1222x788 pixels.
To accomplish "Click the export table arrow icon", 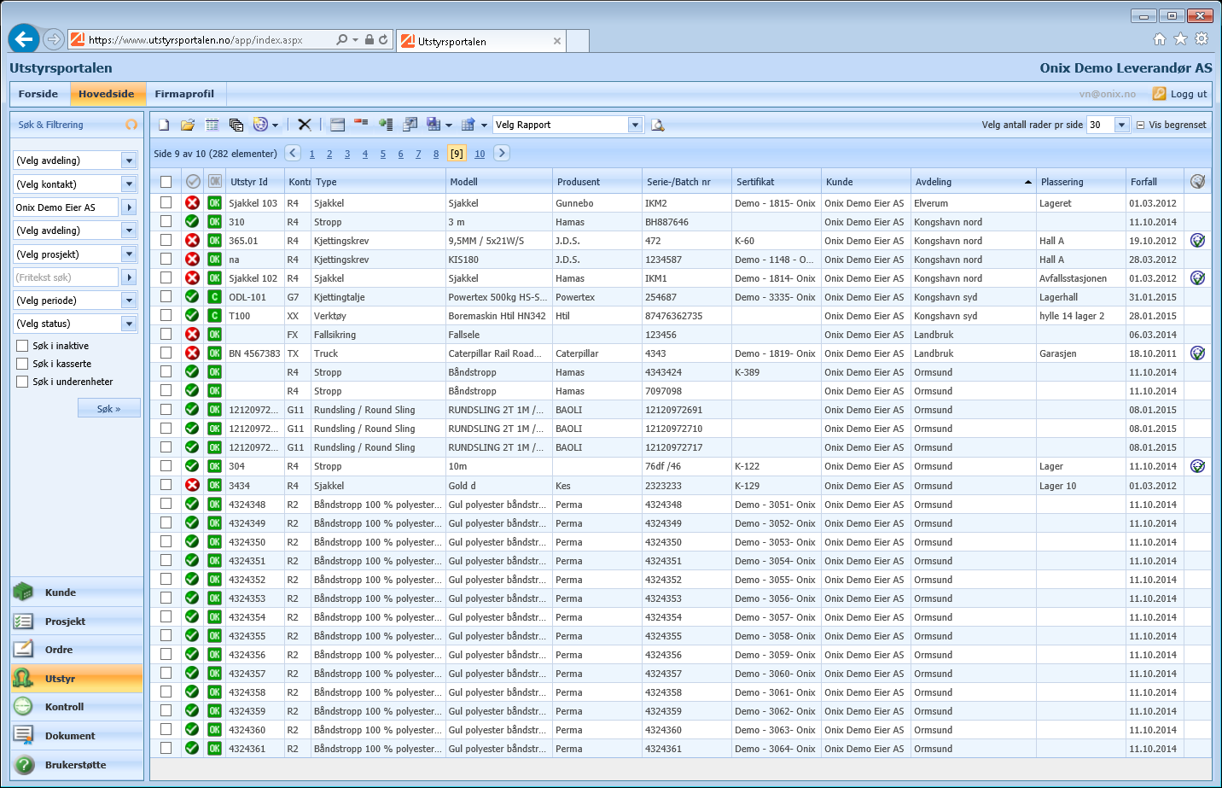I will tap(468, 125).
